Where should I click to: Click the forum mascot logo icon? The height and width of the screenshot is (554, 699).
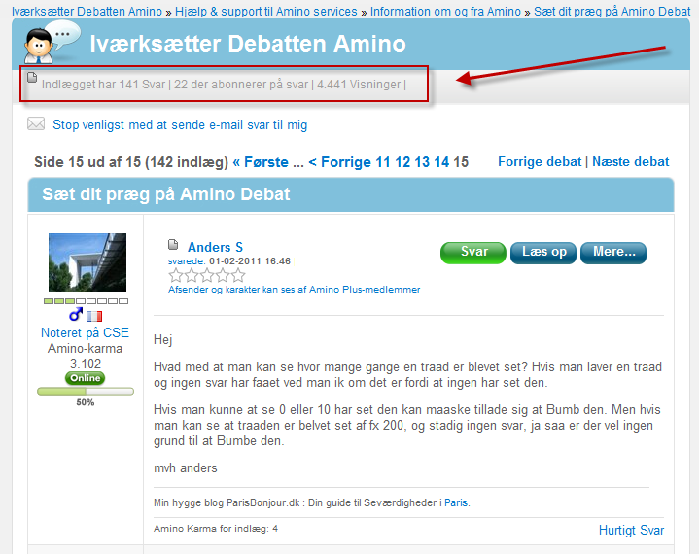pyautogui.click(x=51, y=42)
